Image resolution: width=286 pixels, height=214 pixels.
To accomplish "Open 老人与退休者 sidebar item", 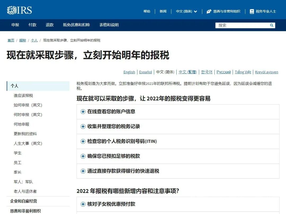I will coord(25,191).
